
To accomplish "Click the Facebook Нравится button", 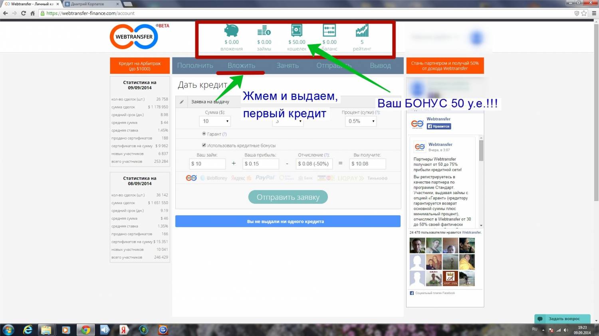I will 439,126.
